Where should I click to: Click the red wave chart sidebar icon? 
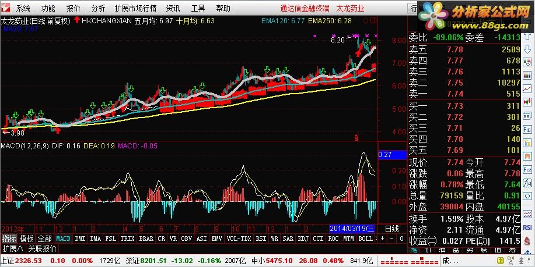pos(527,214)
